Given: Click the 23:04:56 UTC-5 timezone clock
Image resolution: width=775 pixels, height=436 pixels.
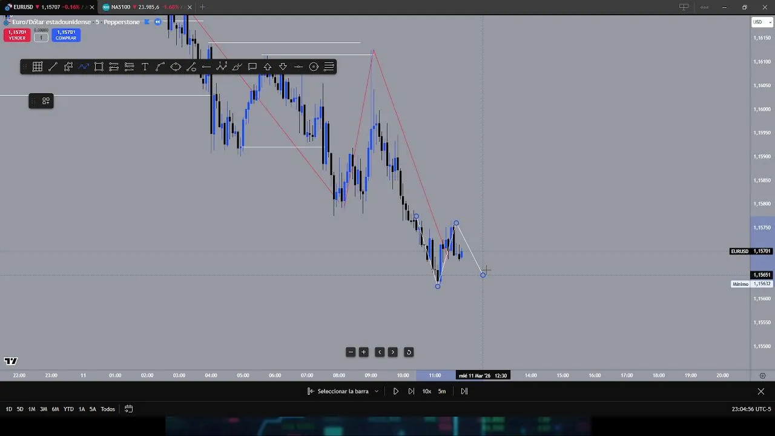Looking at the screenshot, I should tap(751, 409).
